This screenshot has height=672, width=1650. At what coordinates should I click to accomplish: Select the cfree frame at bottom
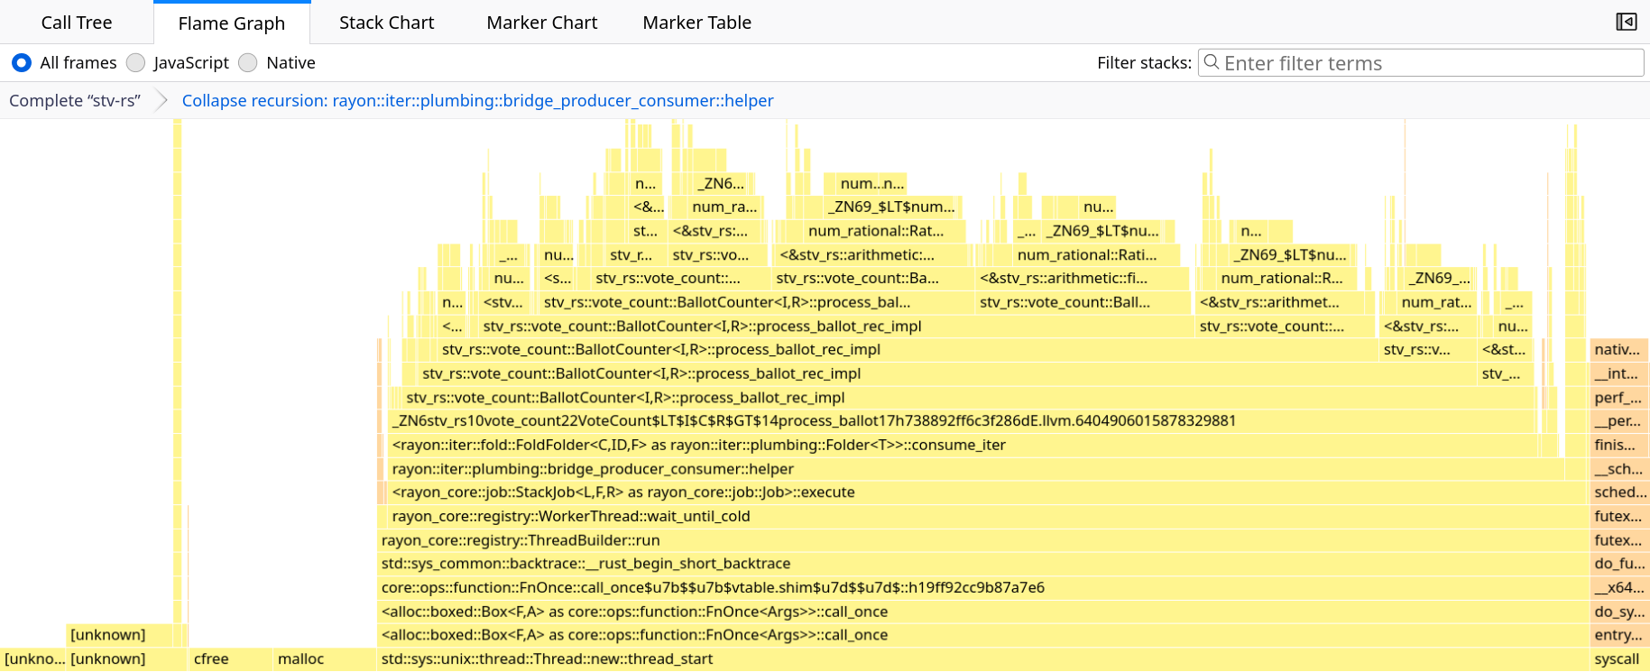[211, 658]
